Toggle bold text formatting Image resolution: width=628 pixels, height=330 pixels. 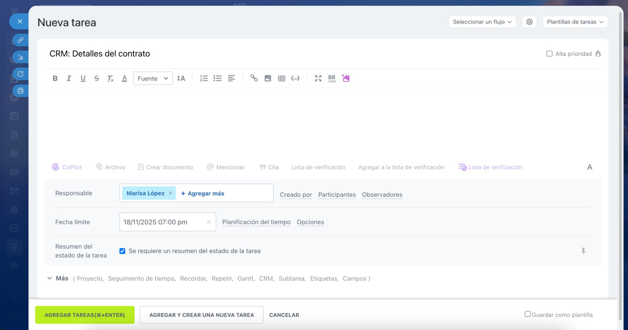click(55, 78)
